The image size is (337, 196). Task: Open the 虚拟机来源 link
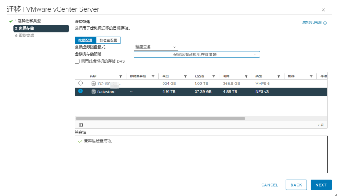pos(312,23)
